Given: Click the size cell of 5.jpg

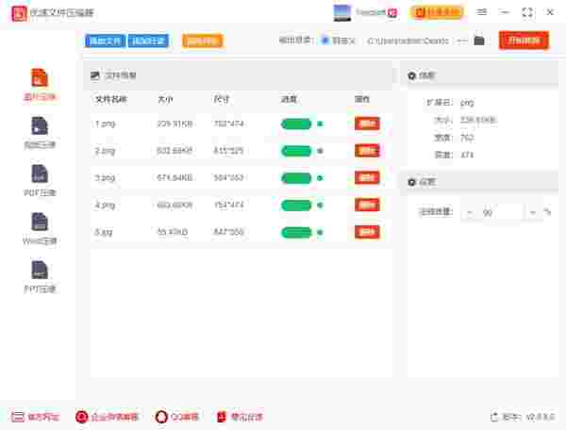Looking at the screenshot, I should (173, 232).
